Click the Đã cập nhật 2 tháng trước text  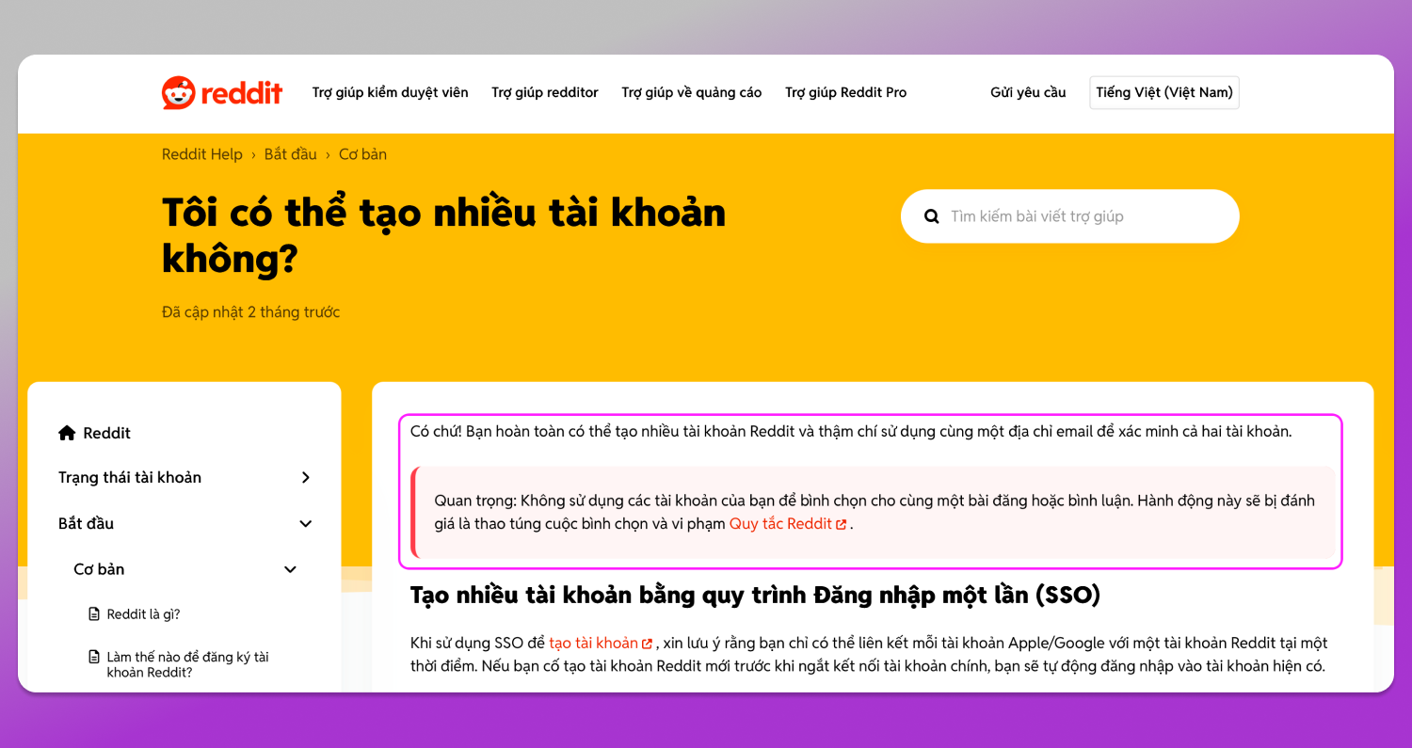251,312
